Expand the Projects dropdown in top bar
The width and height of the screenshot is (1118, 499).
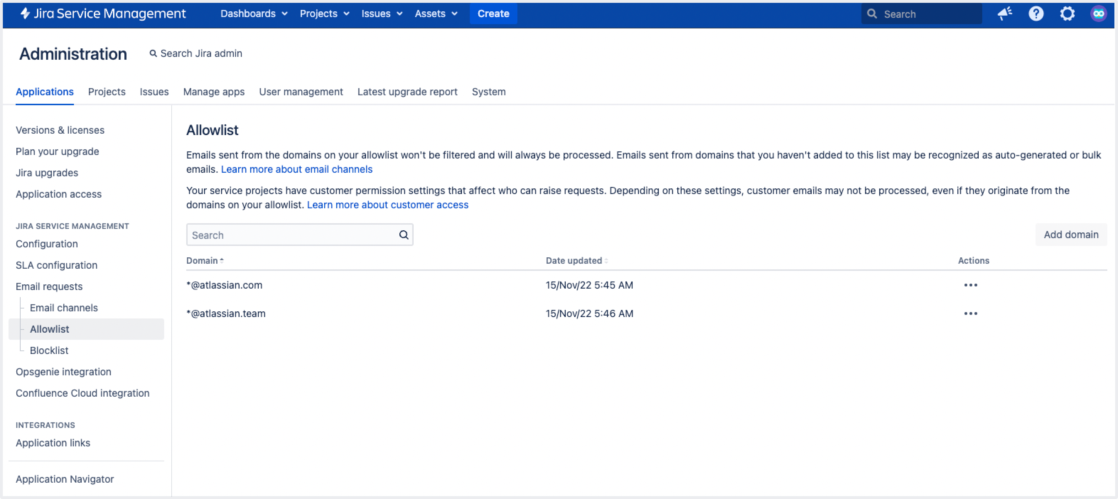pos(325,14)
